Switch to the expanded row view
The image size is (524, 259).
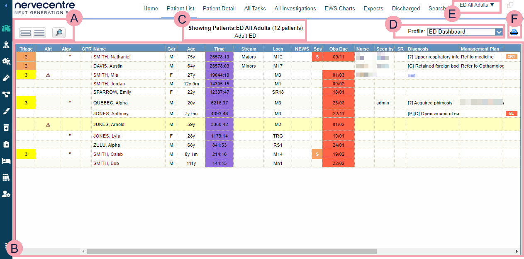coord(25,33)
